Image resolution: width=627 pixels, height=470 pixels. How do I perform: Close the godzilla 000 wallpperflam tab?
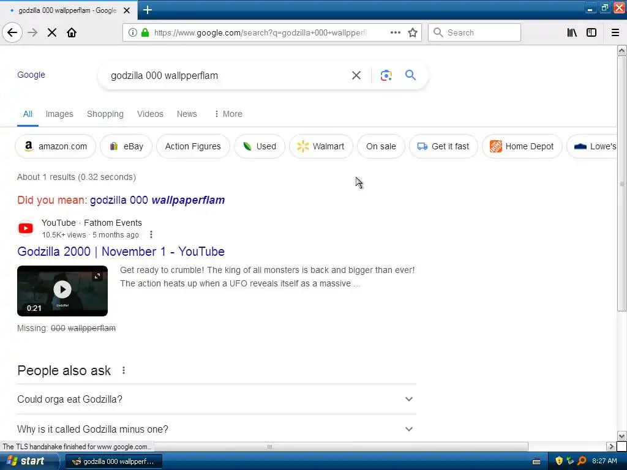pyautogui.click(x=126, y=10)
